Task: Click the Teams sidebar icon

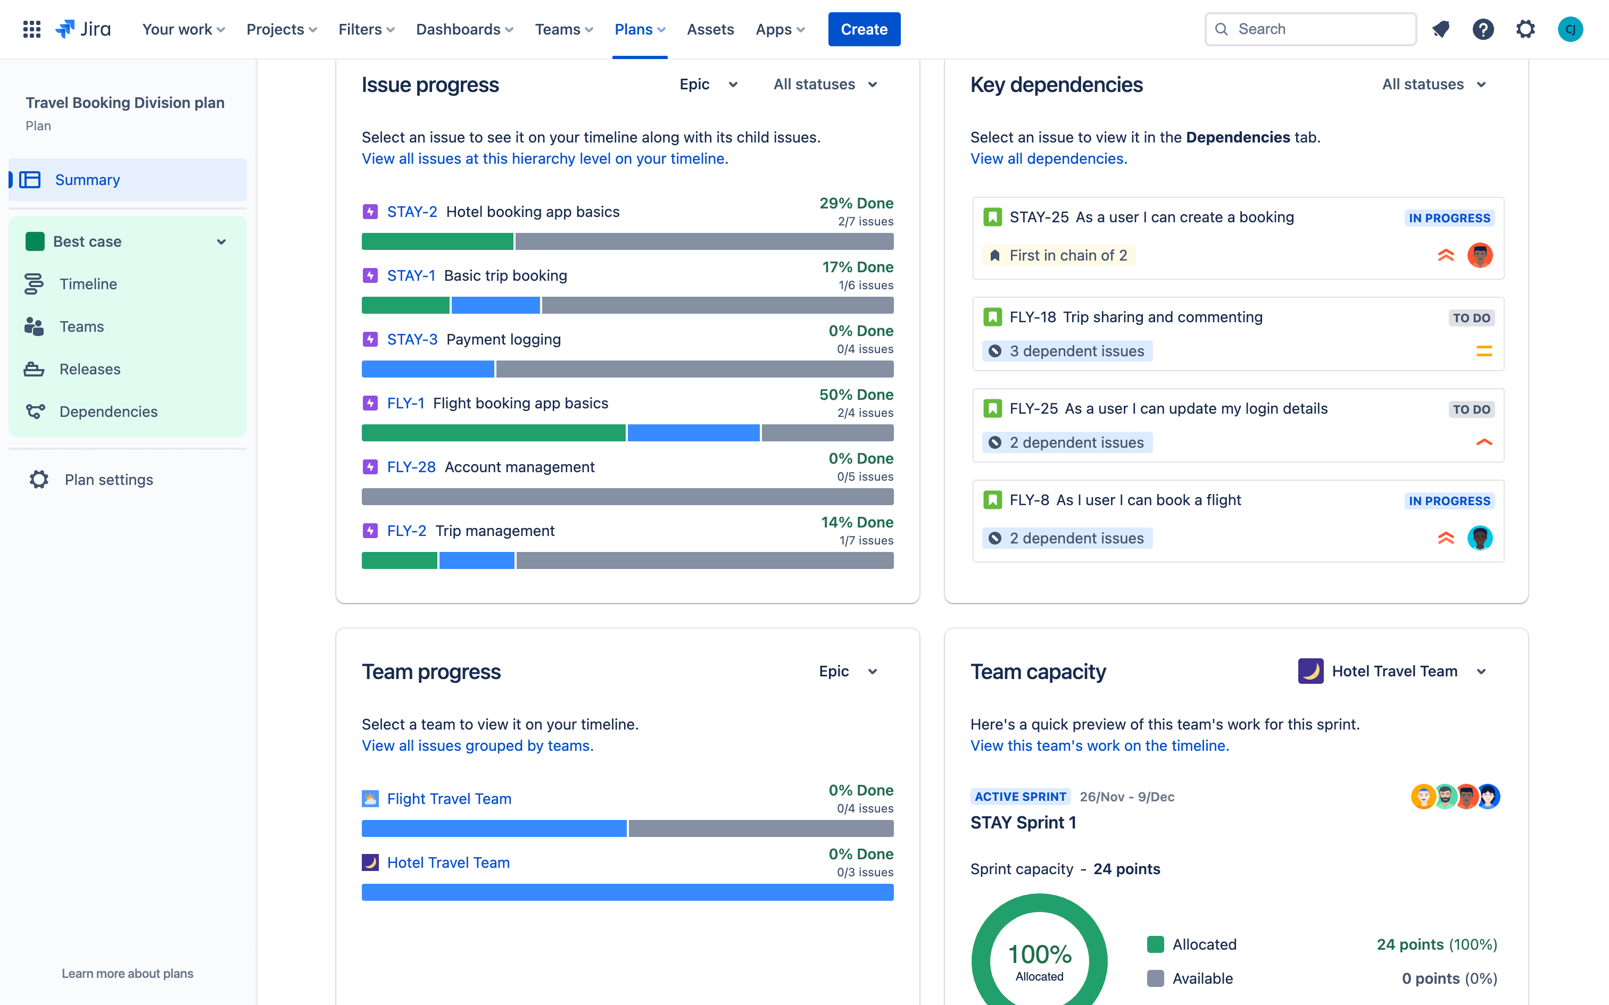Action: [35, 325]
